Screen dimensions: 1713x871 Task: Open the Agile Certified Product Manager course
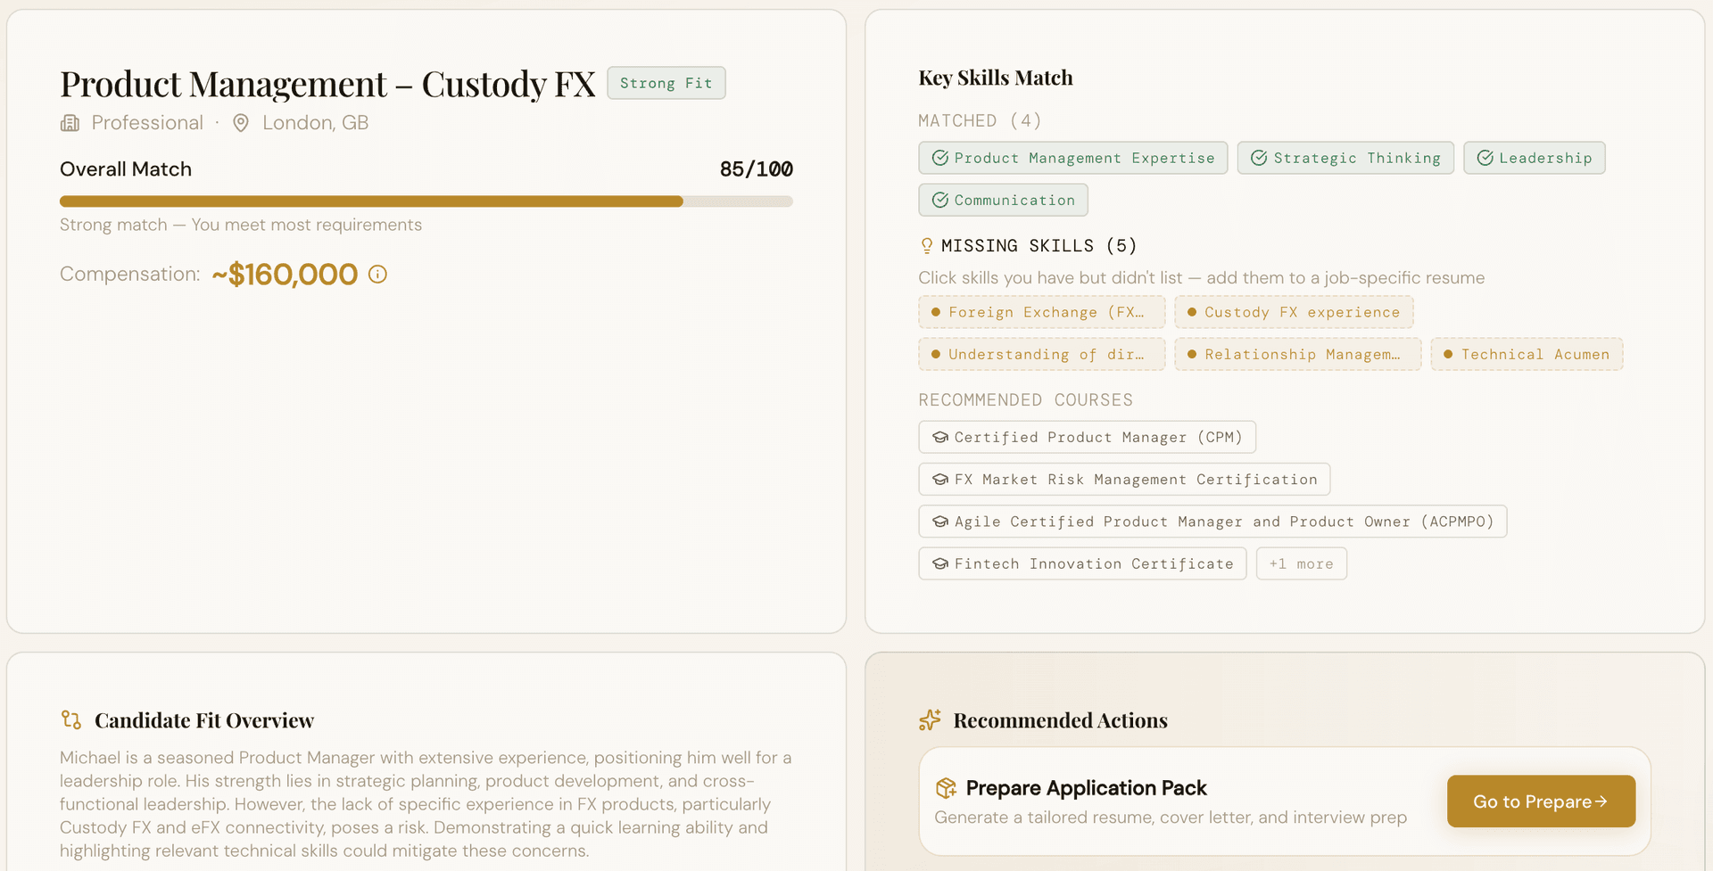click(x=1212, y=522)
